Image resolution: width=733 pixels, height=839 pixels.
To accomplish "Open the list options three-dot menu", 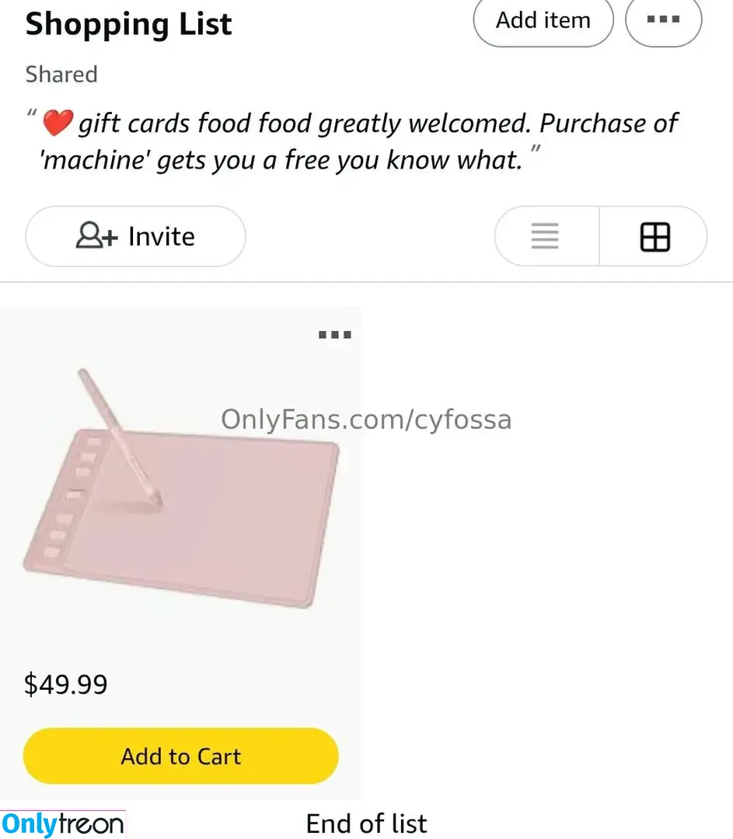I will [663, 21].
